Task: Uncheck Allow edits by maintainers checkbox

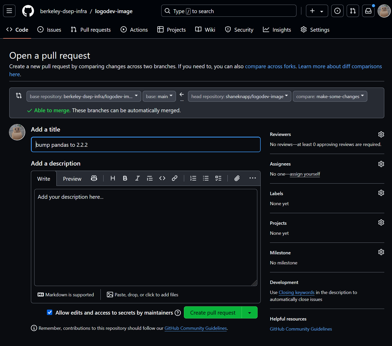Action: coord(50,312)
